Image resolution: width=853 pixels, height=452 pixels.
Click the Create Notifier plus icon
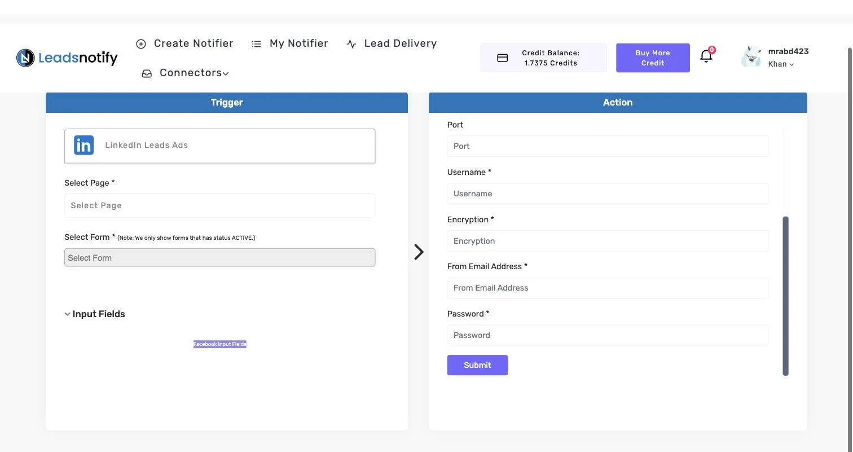click(x=141, y=44)
